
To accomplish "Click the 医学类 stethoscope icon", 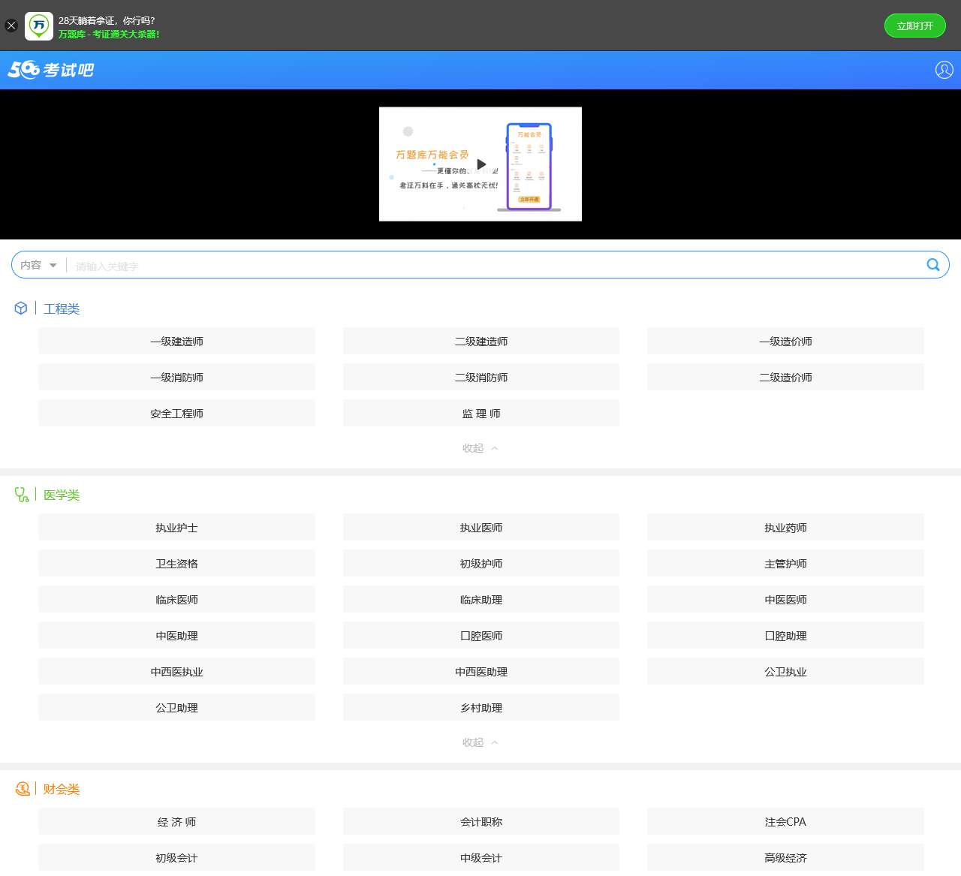I will (x=22, y=495).
